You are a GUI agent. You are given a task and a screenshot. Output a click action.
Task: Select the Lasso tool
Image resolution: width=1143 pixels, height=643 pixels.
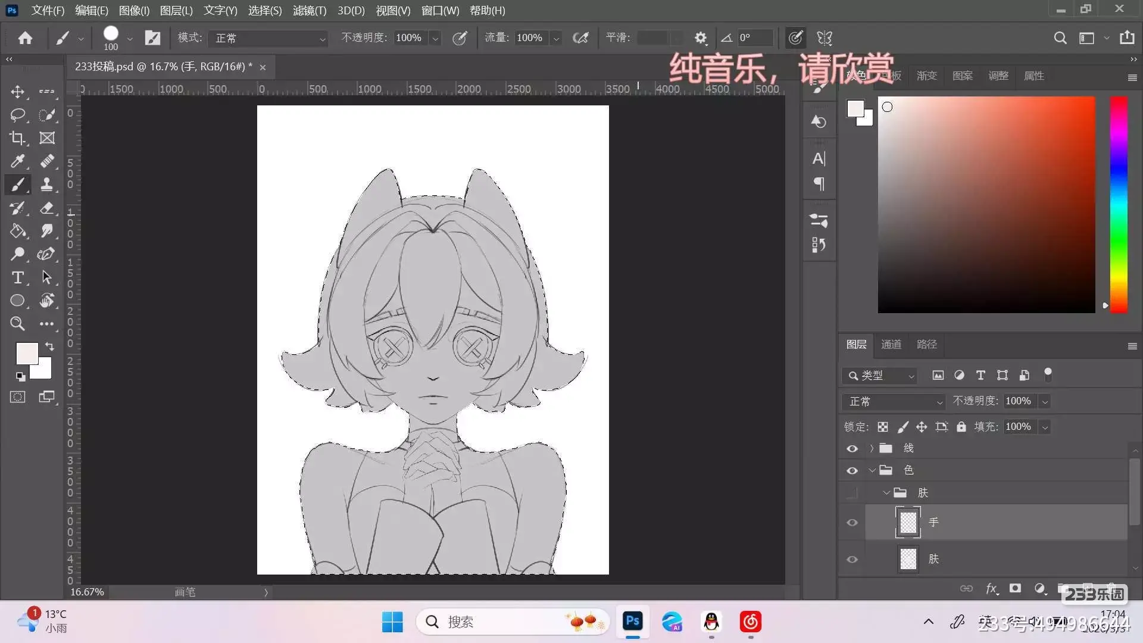[17, 115]
